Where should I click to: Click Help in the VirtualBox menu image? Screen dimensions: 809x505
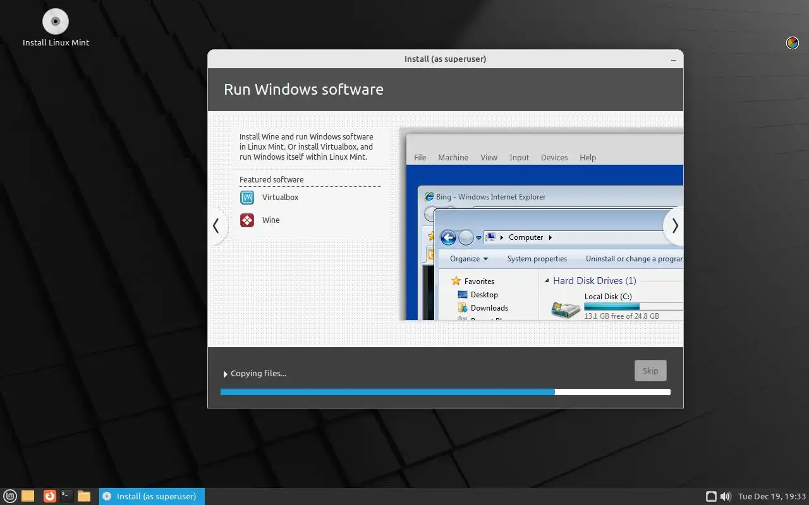click(x=588, y=158)
